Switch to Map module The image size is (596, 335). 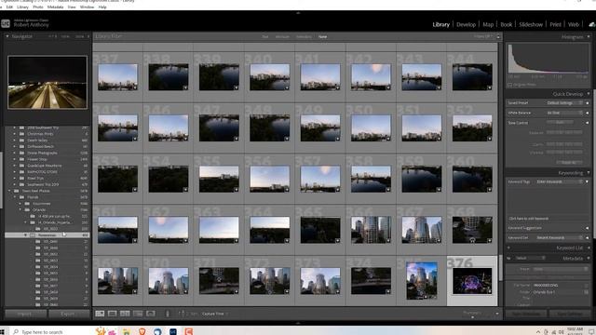tap(488, 24)
